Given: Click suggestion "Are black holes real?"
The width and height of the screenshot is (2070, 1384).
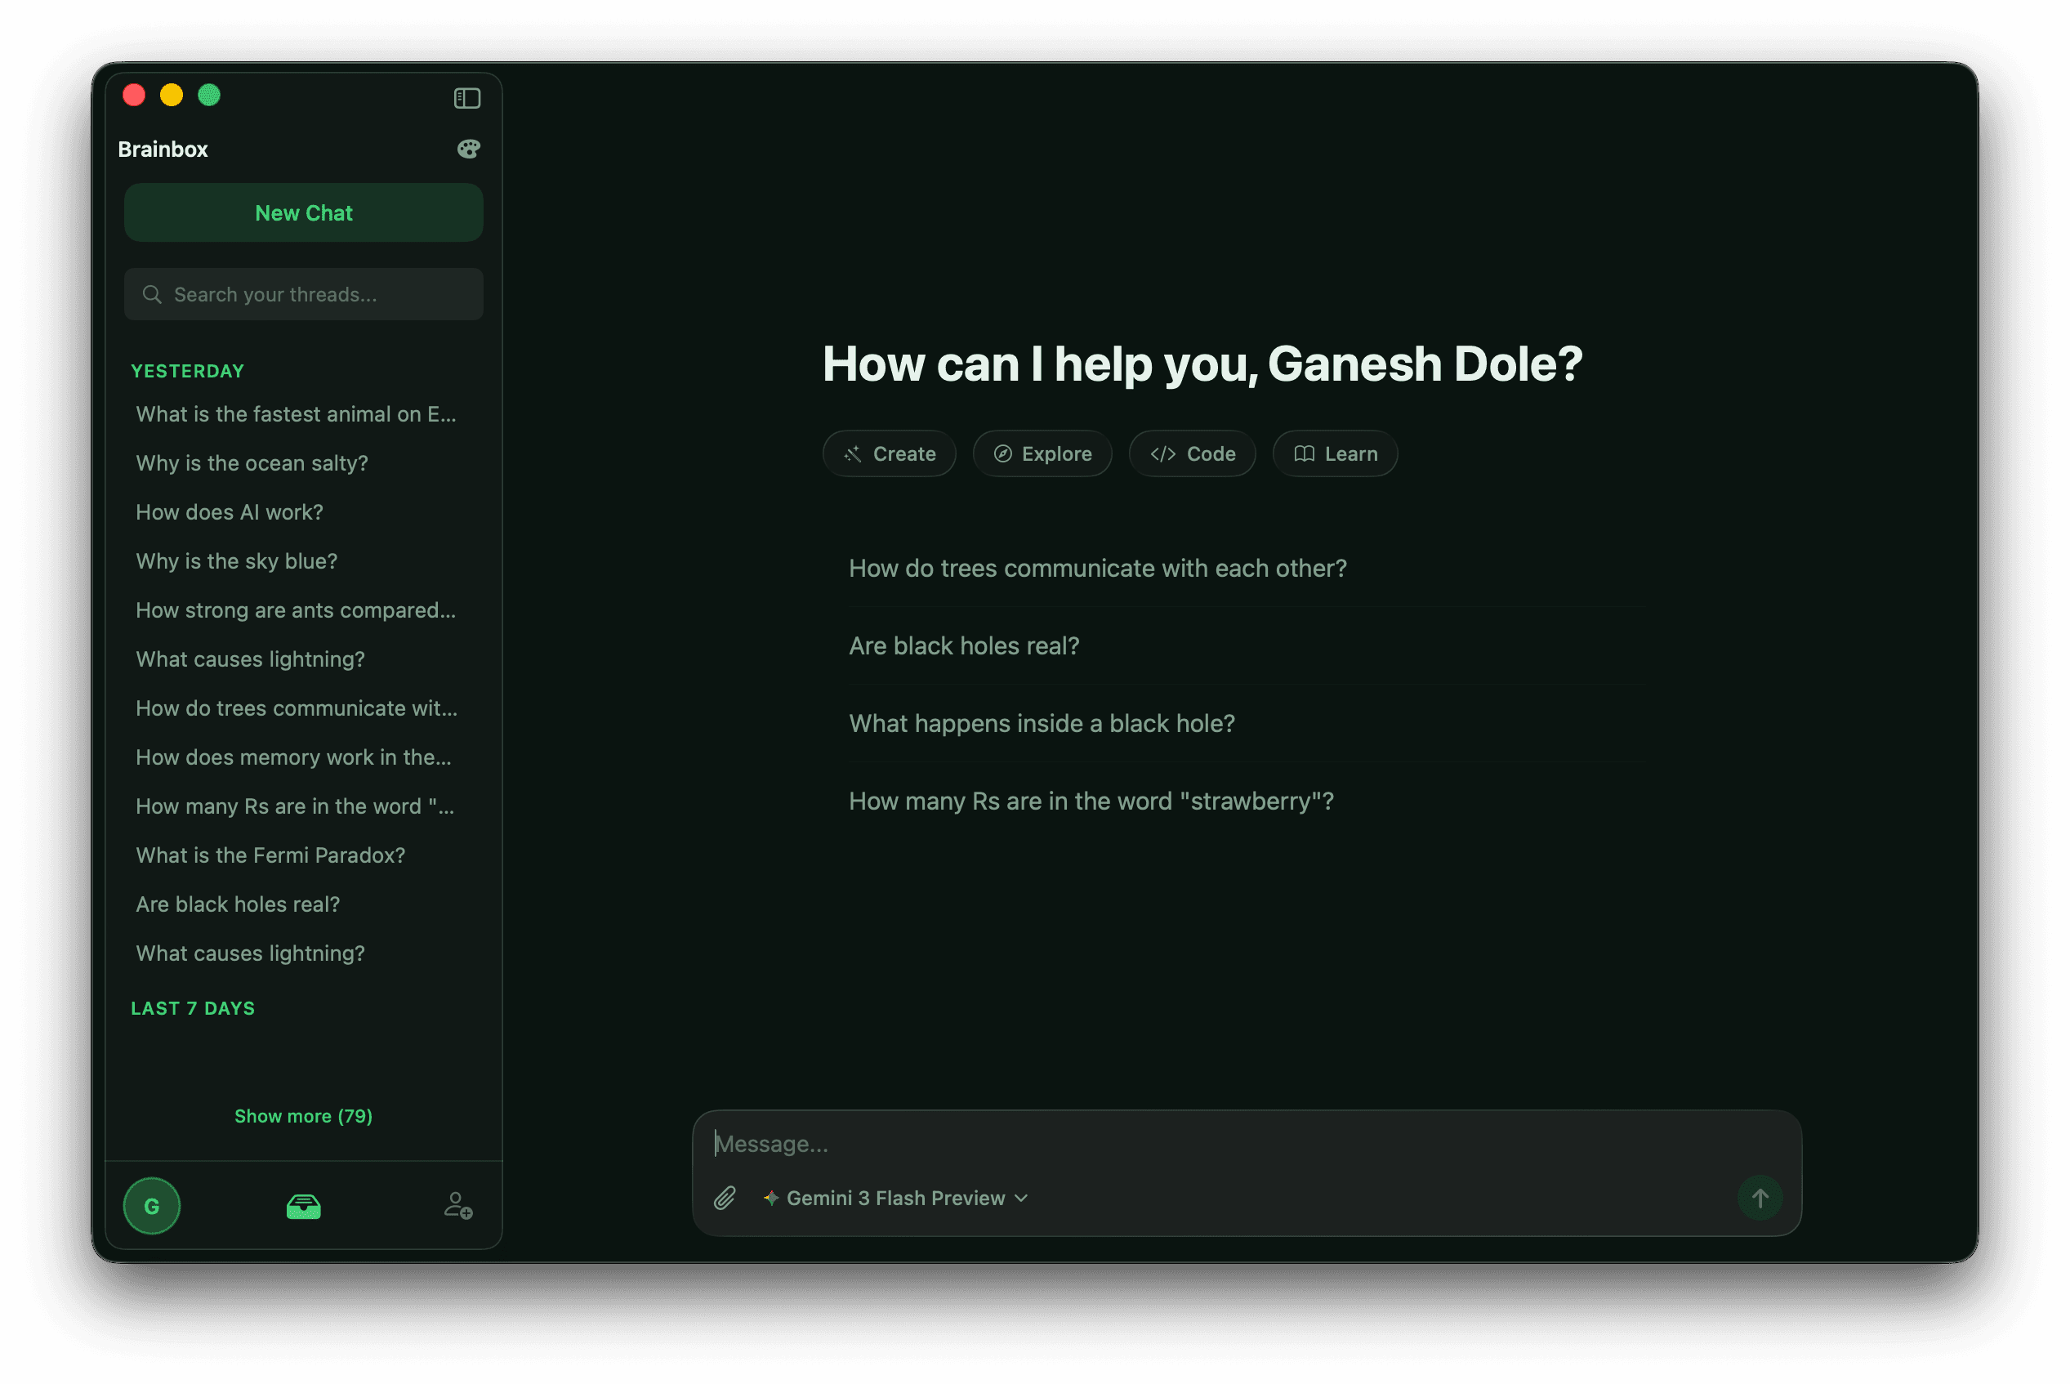Looking at the screenshot, I should tap(964, 646).
